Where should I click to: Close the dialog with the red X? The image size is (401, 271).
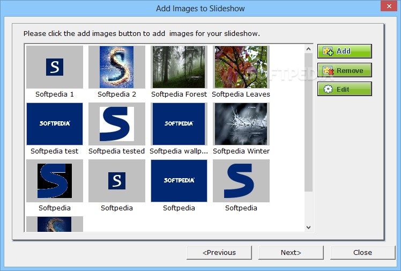click(x=389, y=6)
